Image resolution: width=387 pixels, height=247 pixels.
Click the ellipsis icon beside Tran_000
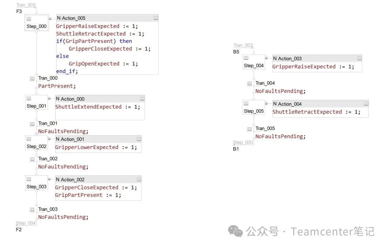(x=32, y=78)
